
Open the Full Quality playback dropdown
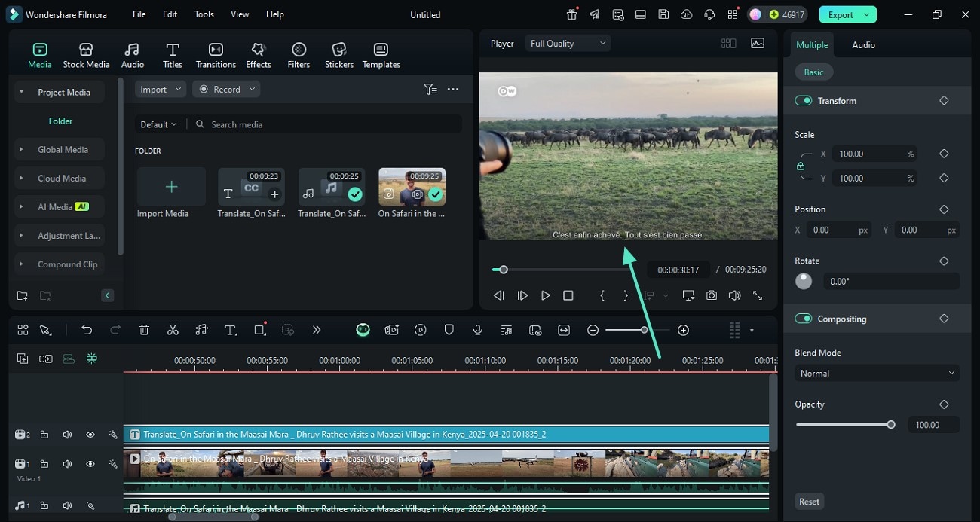pyautogui.click(x=568, y=44)
